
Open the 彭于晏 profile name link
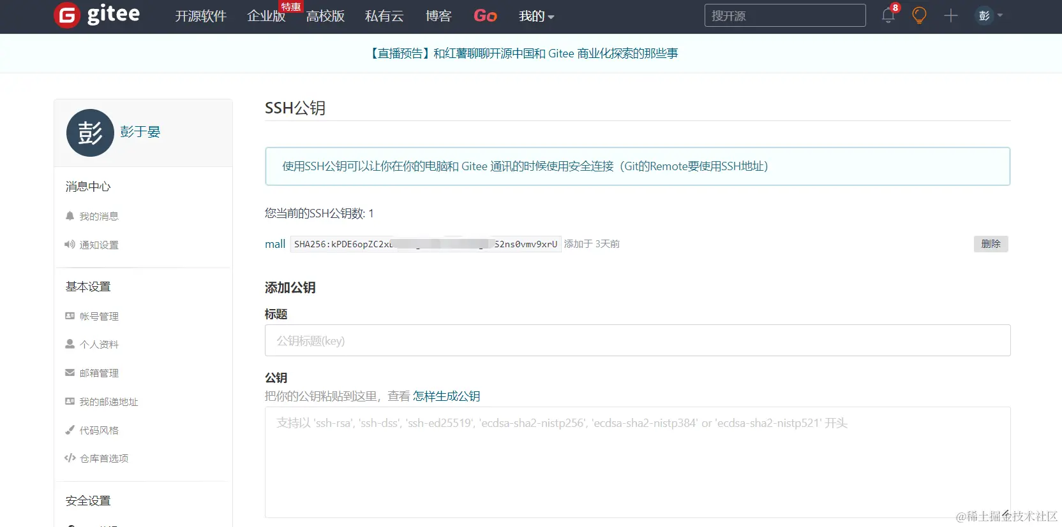pos(140,132)
